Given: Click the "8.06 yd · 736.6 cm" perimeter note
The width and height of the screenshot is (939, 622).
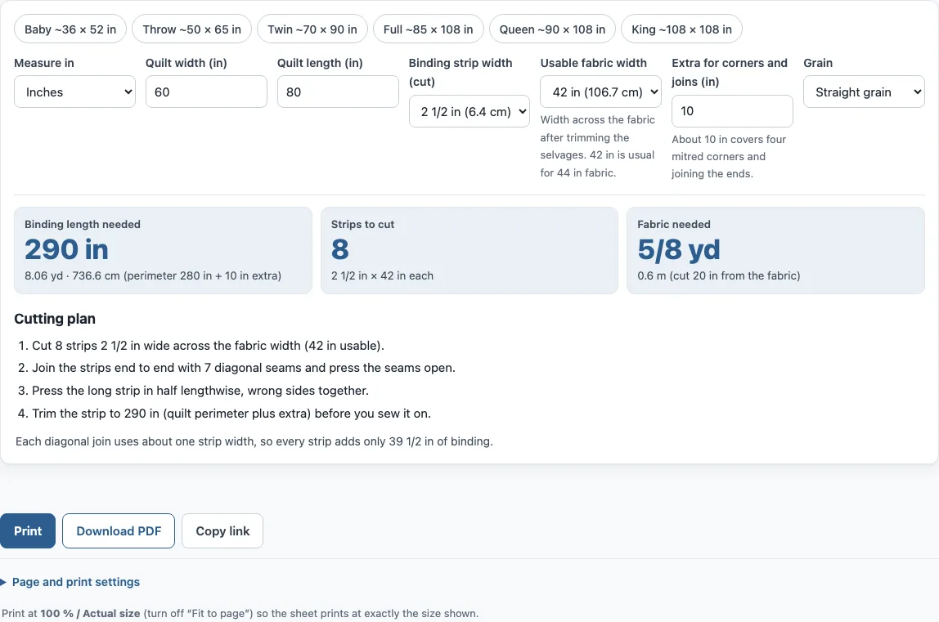Looking at the screenshot, I should point(153,275).
